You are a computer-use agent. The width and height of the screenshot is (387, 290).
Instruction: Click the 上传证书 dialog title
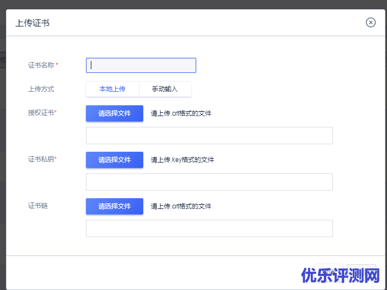pyautogui.click(x=32, y=23)
